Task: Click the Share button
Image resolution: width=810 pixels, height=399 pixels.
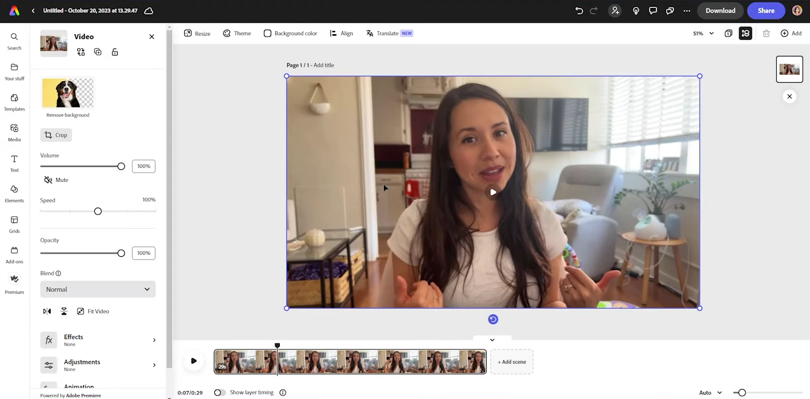Action: click(x=766, y=10)
